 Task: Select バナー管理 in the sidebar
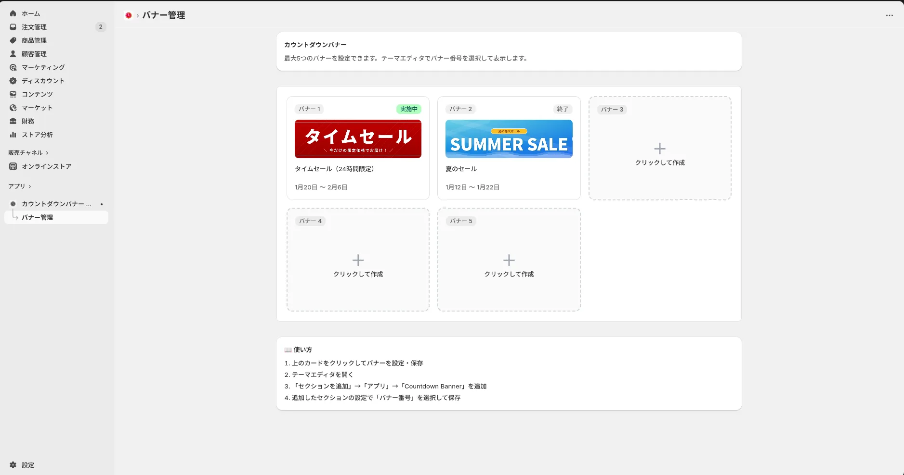click(x=38, y=217)
